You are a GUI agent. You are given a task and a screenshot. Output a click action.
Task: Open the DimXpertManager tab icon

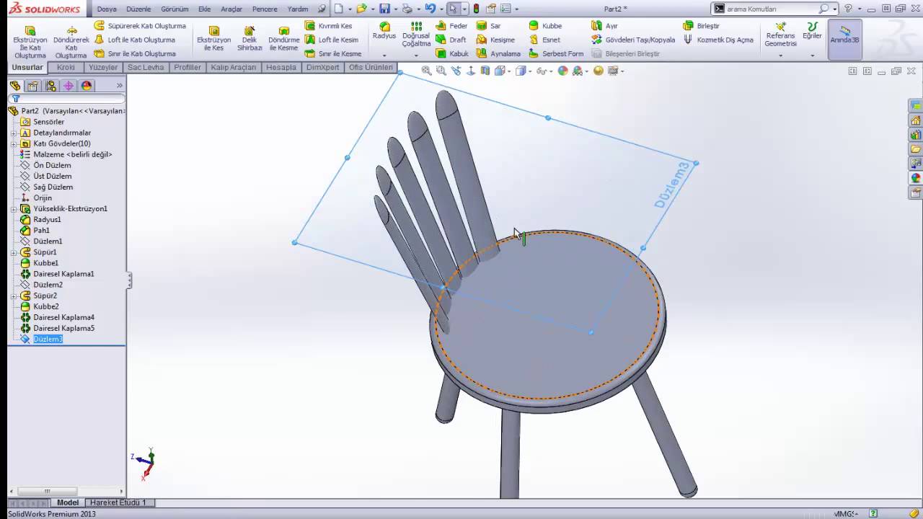tap(69, 85)
